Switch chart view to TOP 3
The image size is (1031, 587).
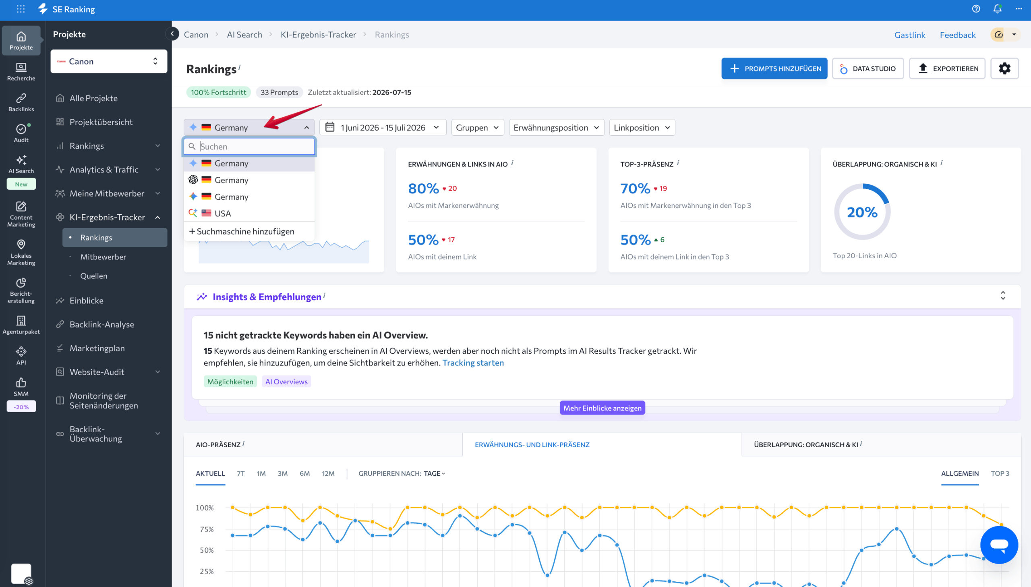(1000, 473)
